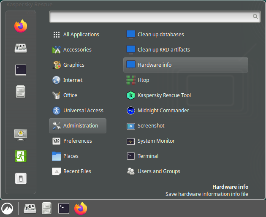Click the shut down power icon

coord(21,178)
